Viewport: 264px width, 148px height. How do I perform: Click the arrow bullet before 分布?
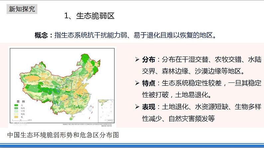click(137, 60)
